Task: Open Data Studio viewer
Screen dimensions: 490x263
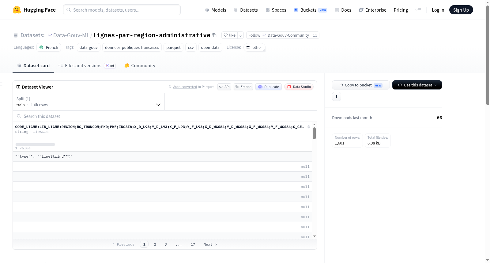Action: pyautogui.click(x=299, y=87)
